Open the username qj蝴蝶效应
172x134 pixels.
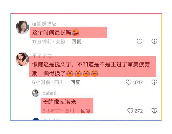click(44, 24)
